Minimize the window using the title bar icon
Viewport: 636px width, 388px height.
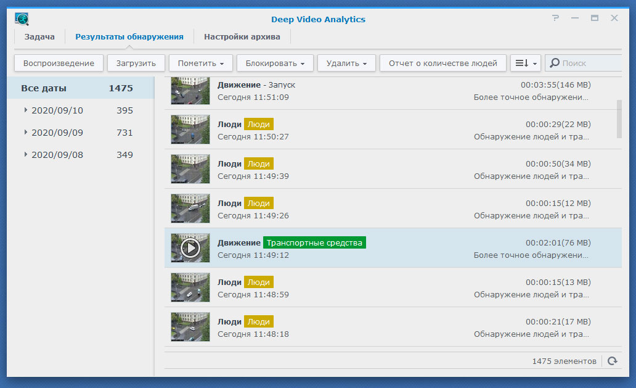click(576, 19)
